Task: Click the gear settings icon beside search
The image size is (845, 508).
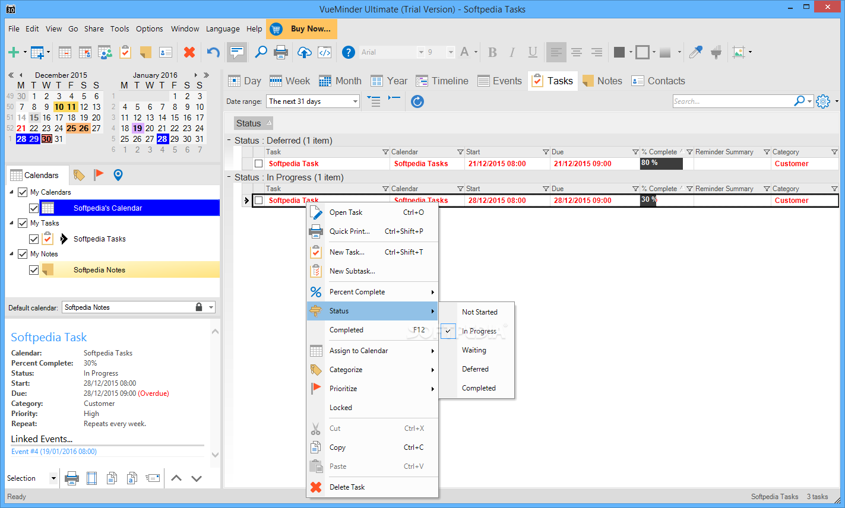Action: pyautogui.click(x=822, y=101)
